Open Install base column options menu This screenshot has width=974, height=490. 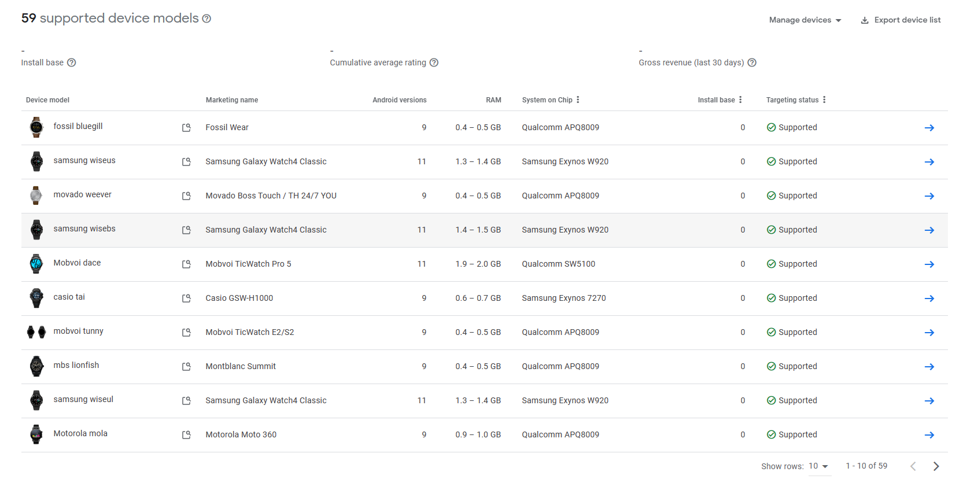740,100
